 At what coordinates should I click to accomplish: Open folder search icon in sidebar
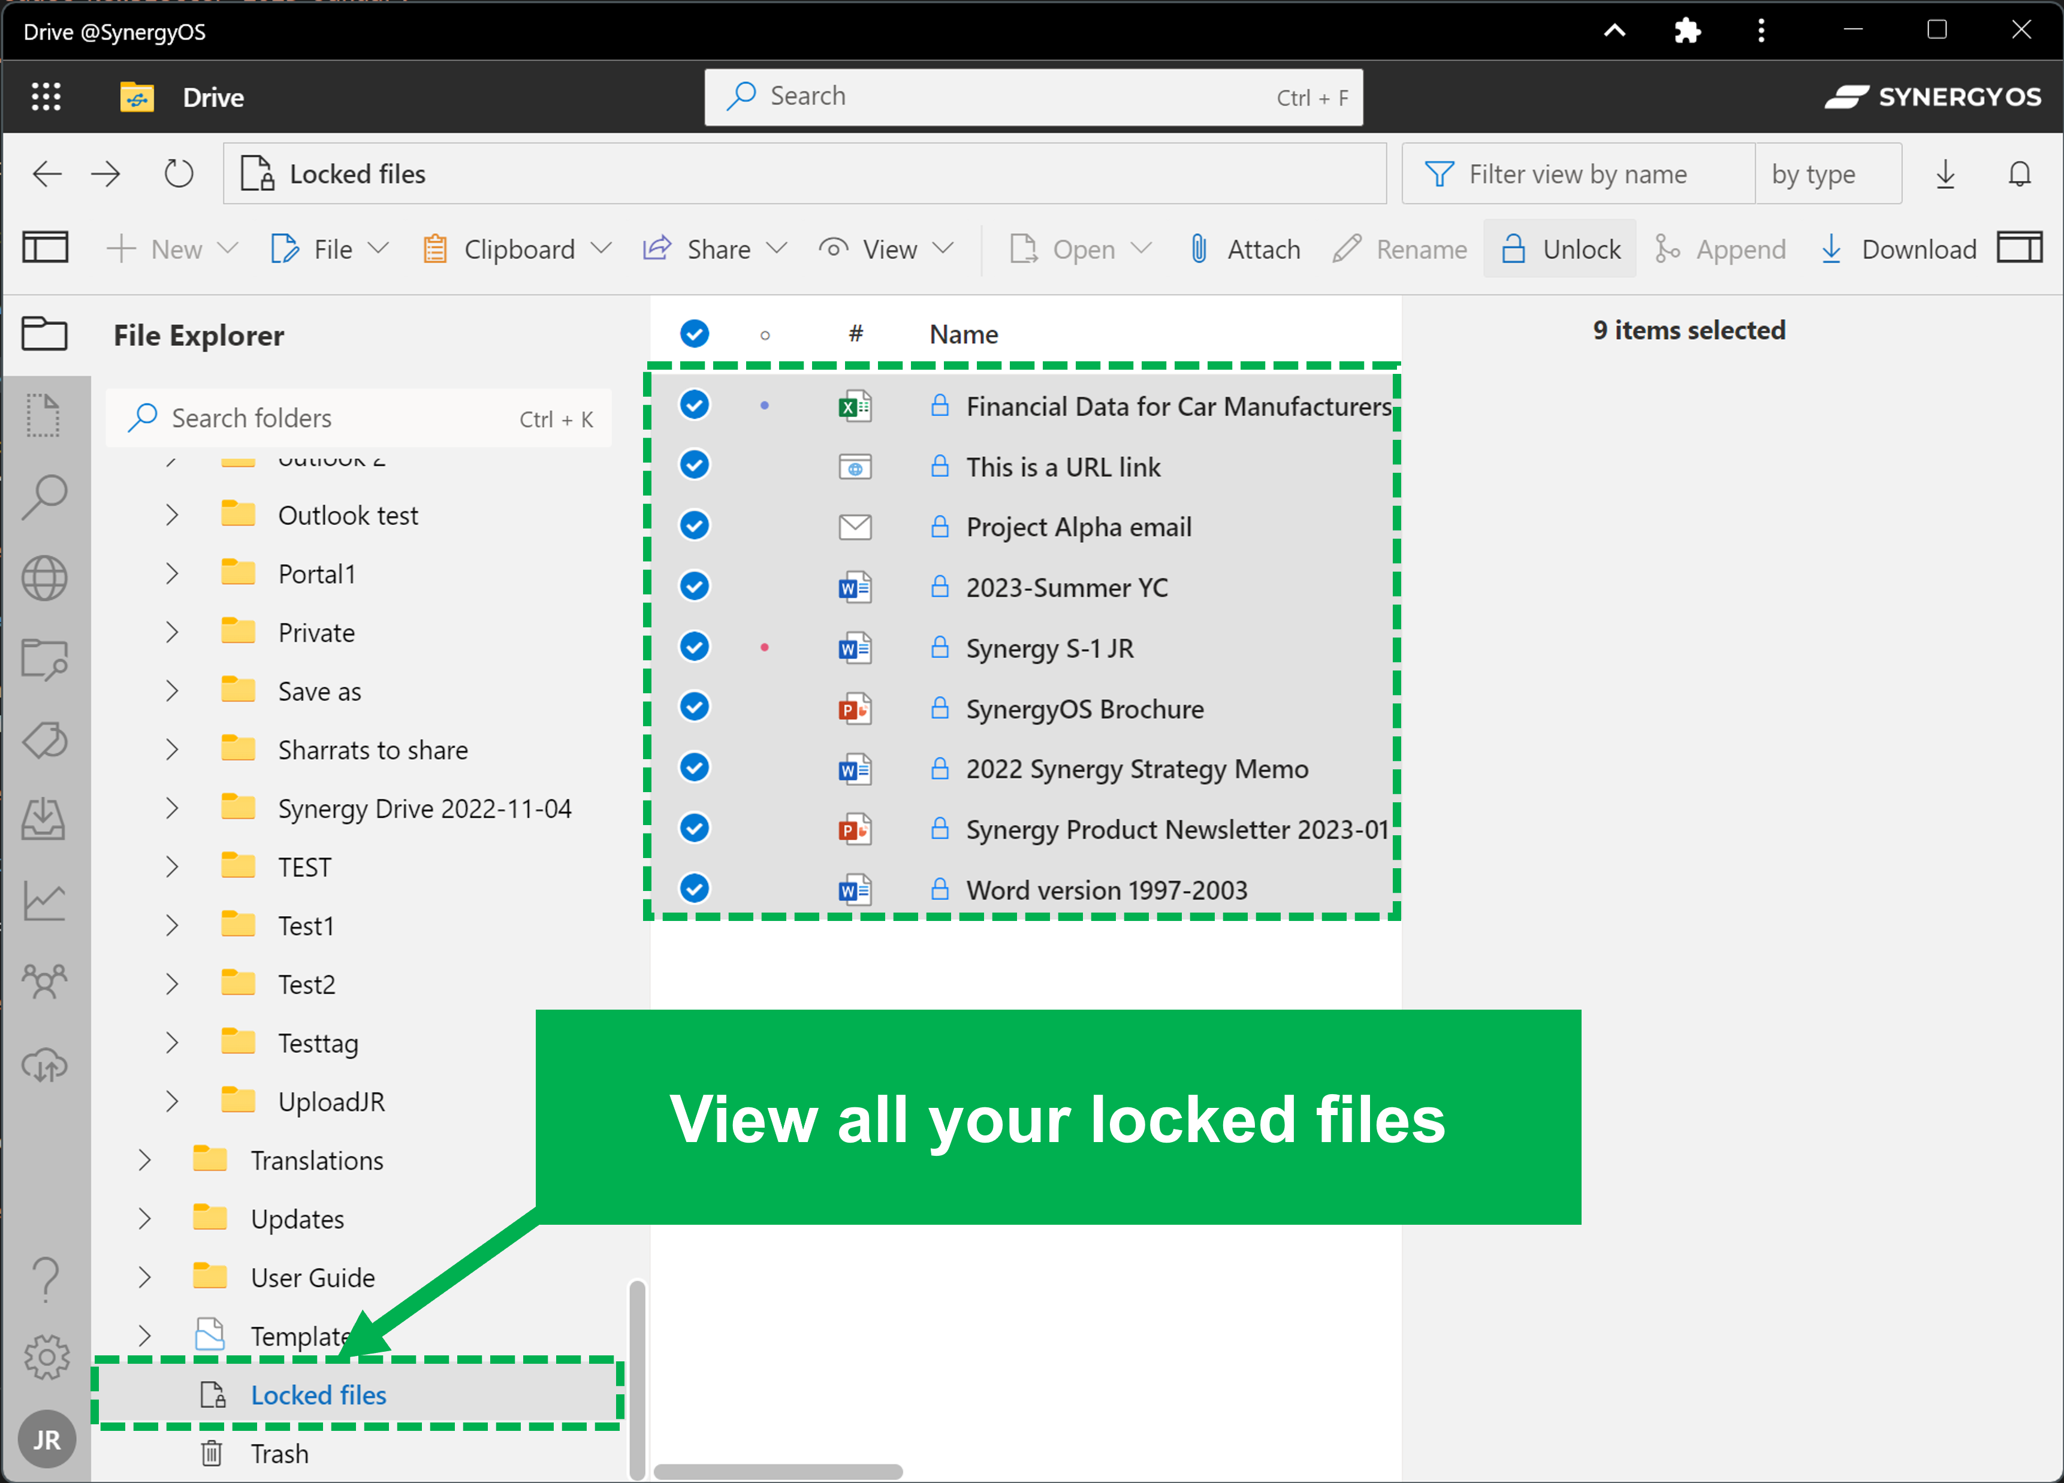[x=44, y=660]
